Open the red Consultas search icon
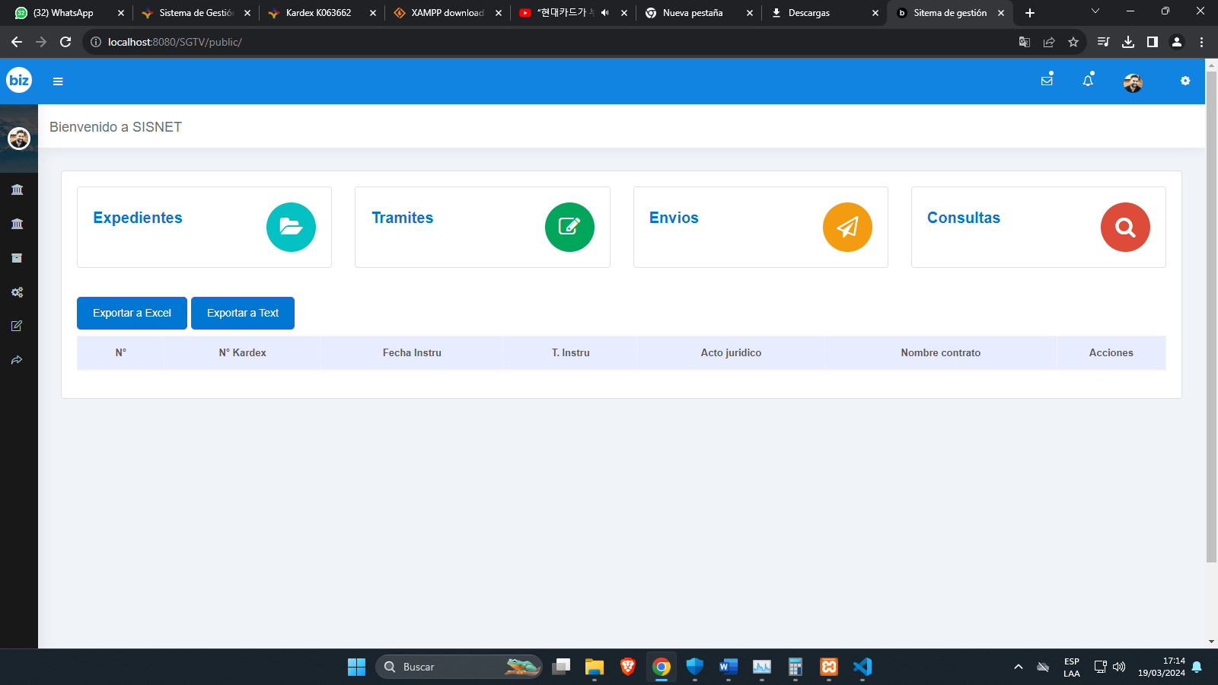This screenshot has height=685, width=1218. click(x=1125, y=227)
